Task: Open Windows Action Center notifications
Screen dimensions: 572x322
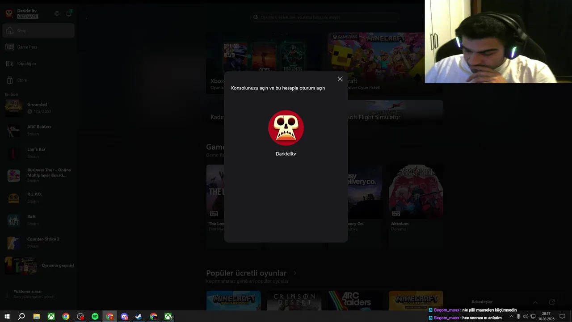Action: (562, 317)
